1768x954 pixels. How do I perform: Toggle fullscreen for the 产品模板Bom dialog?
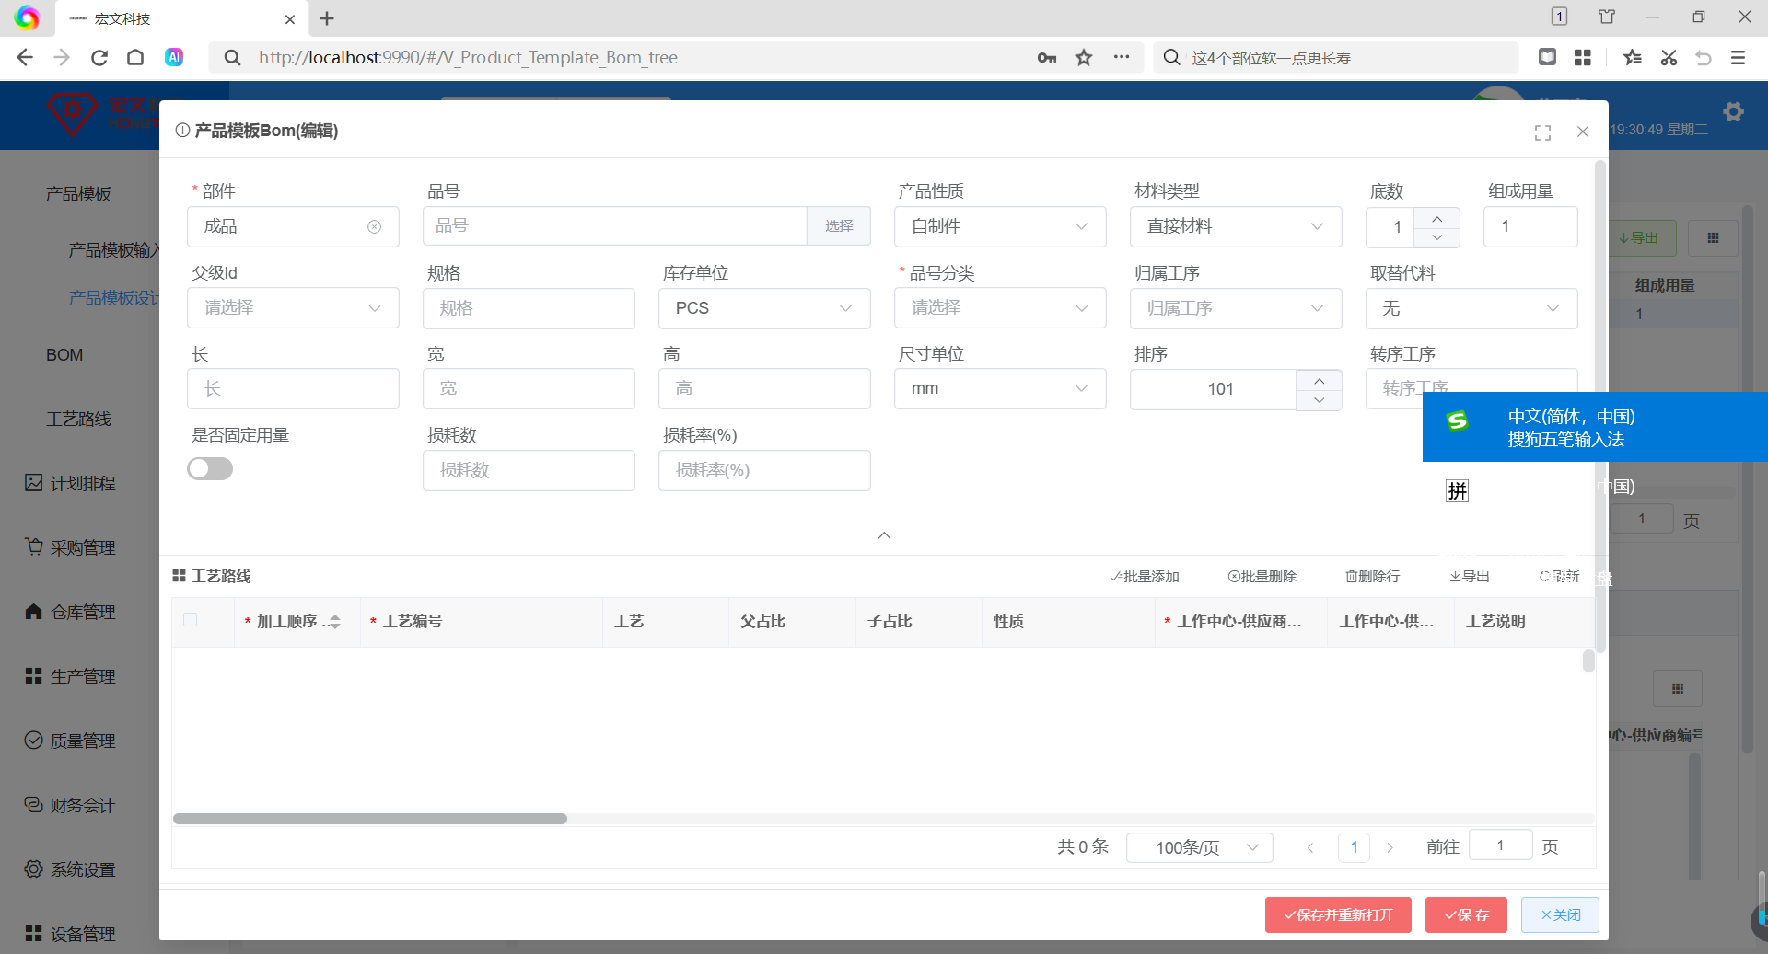pyautogui.click(x=1543, y=132)
